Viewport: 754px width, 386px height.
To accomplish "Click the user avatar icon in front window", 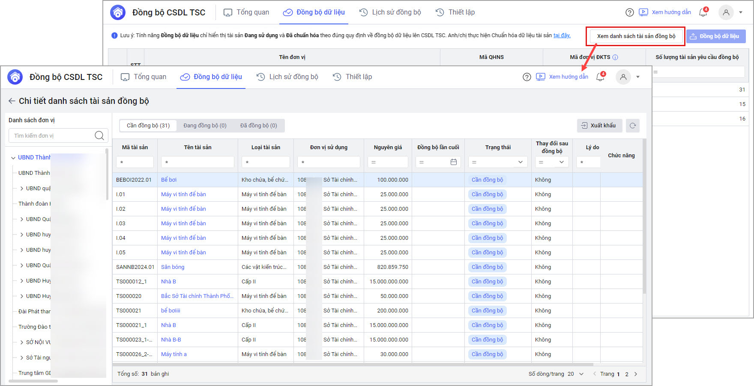I will (623, 77).
